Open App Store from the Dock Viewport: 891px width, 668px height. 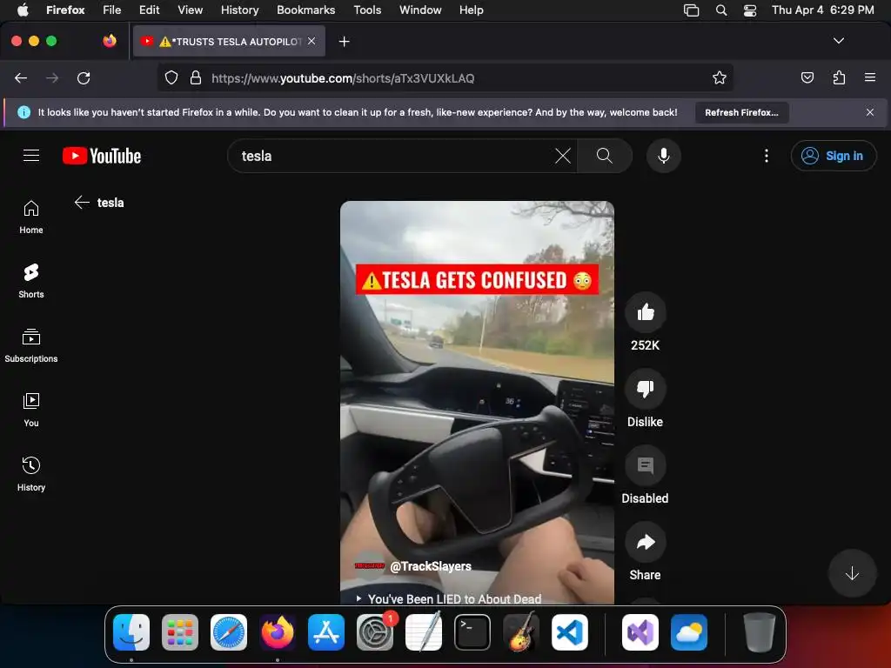pos(326,632)
